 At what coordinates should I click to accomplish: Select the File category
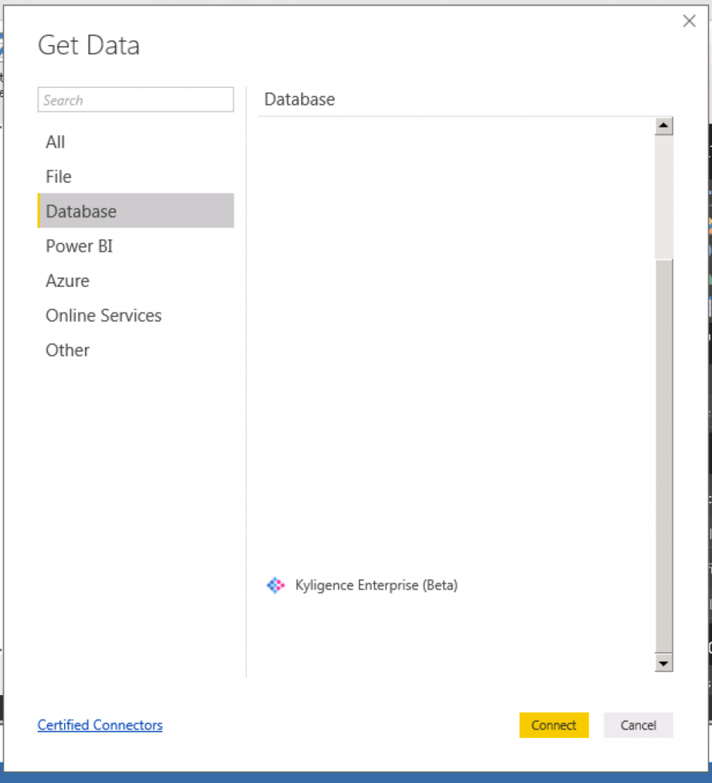coord(136,177)
